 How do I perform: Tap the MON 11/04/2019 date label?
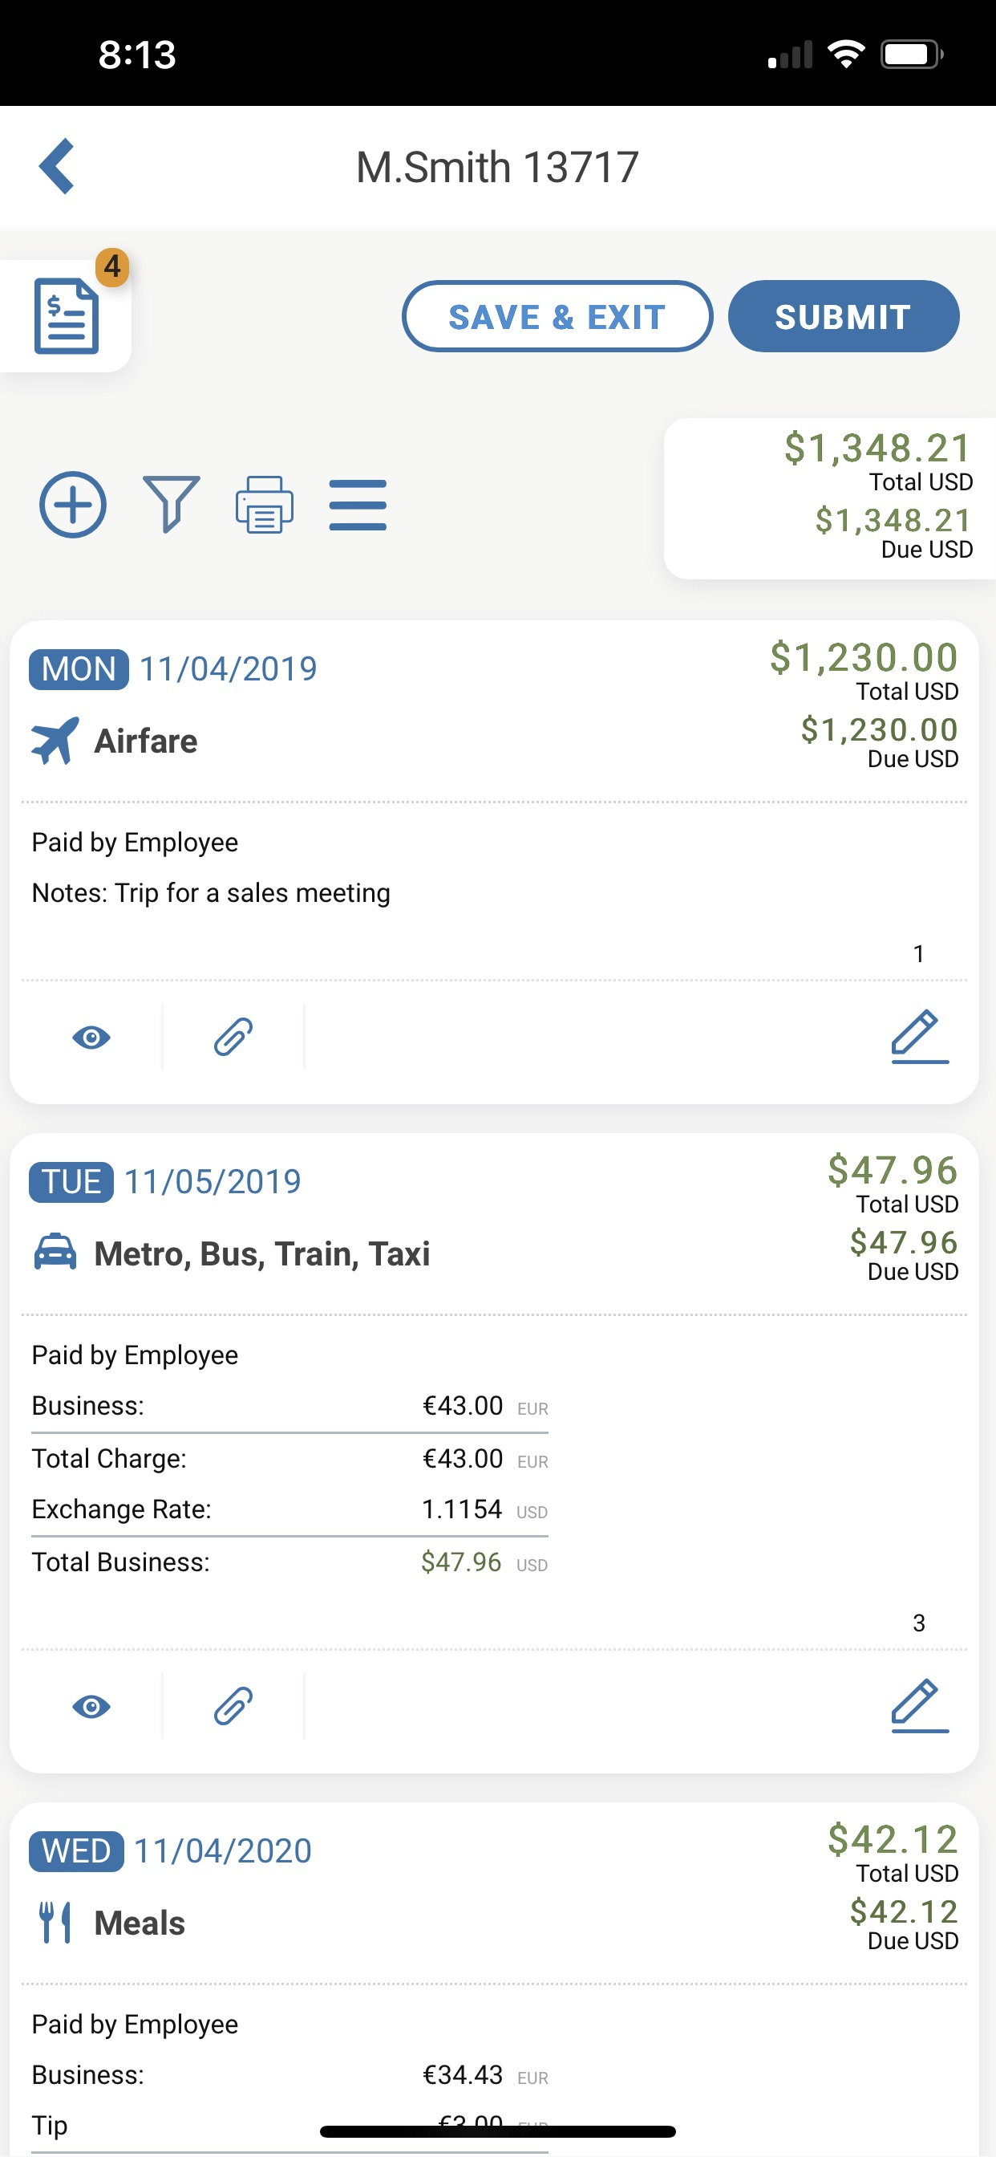173,669
